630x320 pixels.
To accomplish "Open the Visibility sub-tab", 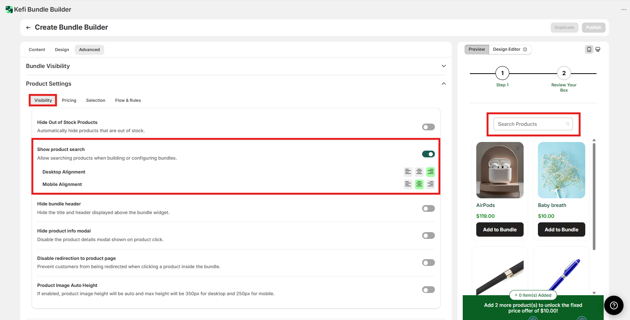I will click(x=43, y=100).
